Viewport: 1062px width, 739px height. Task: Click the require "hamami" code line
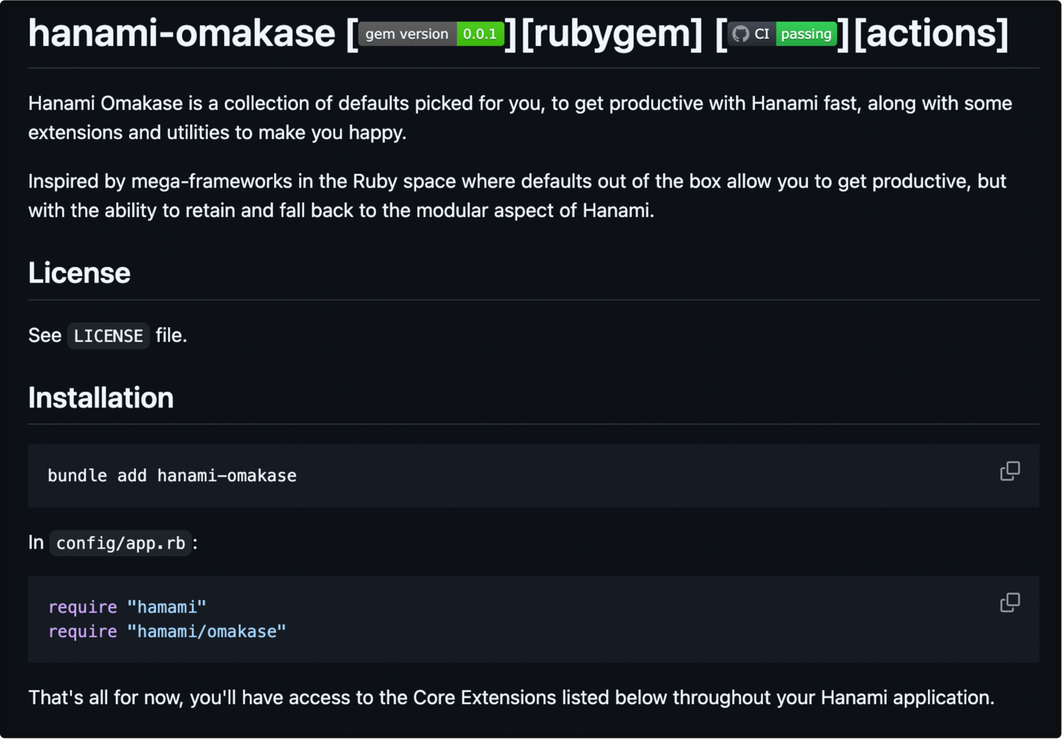[127, 607]
